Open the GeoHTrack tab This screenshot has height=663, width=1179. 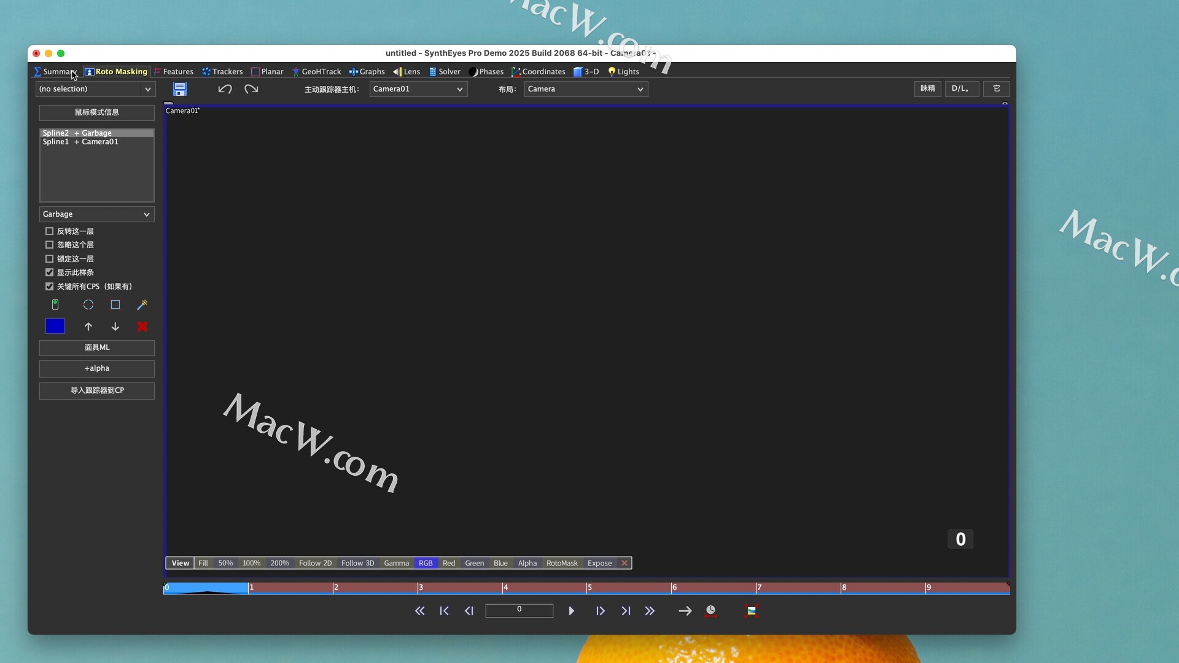317,72
